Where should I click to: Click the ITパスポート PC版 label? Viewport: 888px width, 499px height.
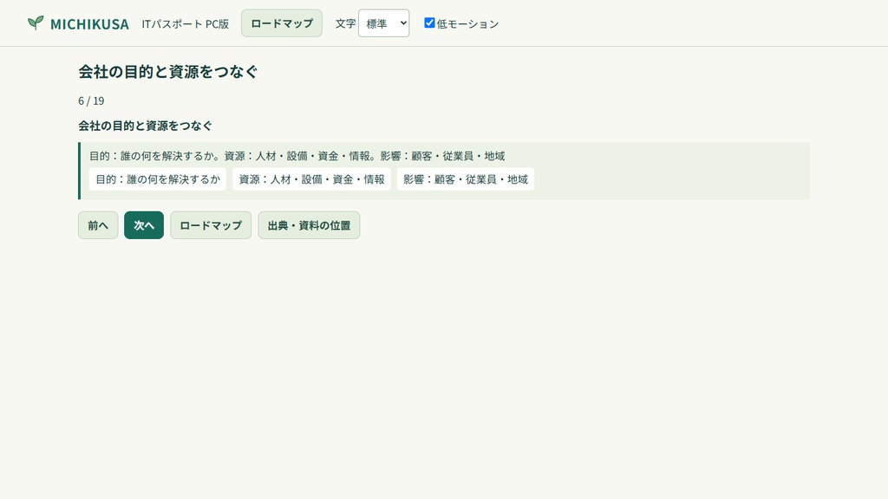(x=186, y=23)
